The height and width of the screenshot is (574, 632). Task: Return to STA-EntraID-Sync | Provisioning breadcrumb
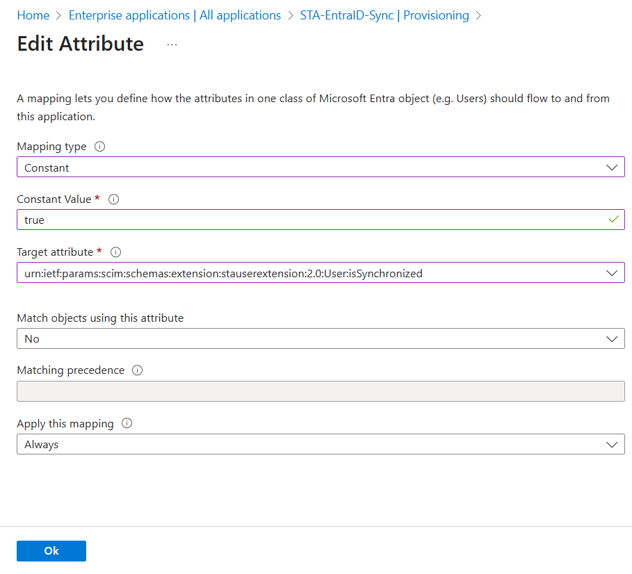[384, 15]
